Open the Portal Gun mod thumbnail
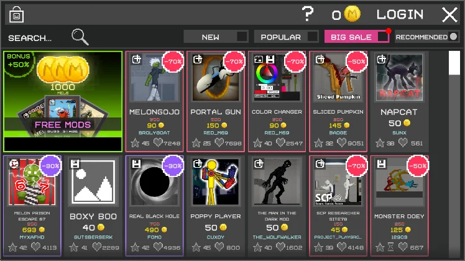This screenshot has width=465, height=261. click(x=216, y=78)
